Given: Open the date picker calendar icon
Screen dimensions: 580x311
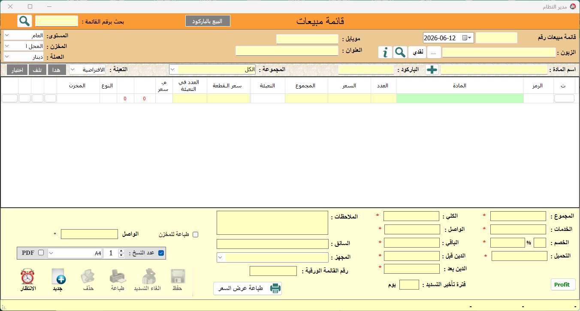Looking at the screenshot, I should coord(465,38).
